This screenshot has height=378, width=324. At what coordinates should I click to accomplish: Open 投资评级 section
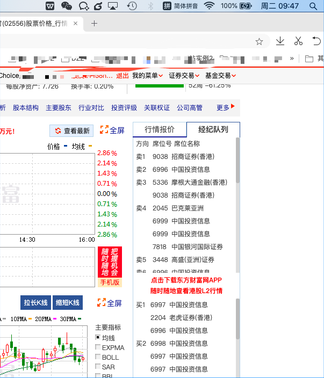[x=124, y=108]
